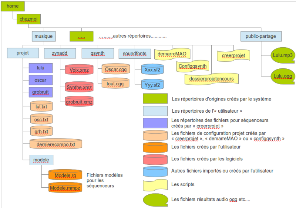The width and height of the screenshot is (296, 208).
Task: Select the purple lulu project folder
Action: click(x=41, y=68)
